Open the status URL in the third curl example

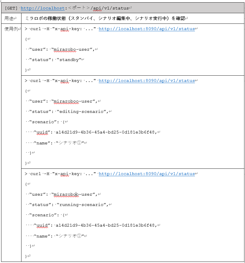click(x=147, y=174)
